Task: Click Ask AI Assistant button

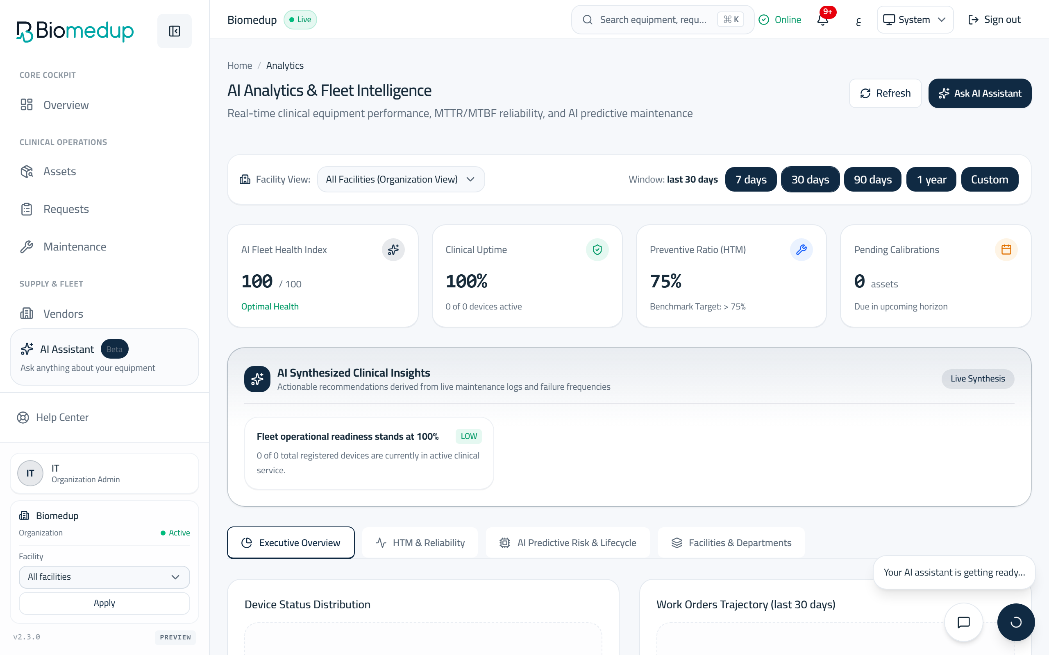Action: (980, 93)
